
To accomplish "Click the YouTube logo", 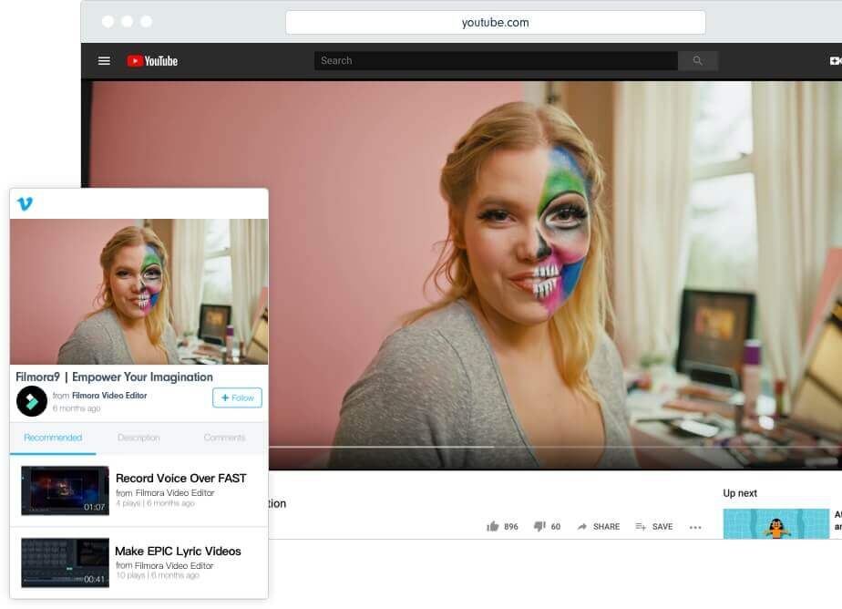I will coord(152,61).
